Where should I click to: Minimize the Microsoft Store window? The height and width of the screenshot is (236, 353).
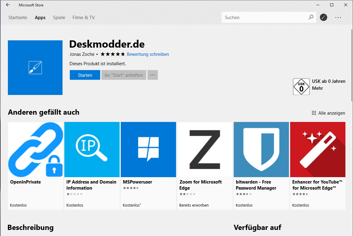click(x=318, y=5)
